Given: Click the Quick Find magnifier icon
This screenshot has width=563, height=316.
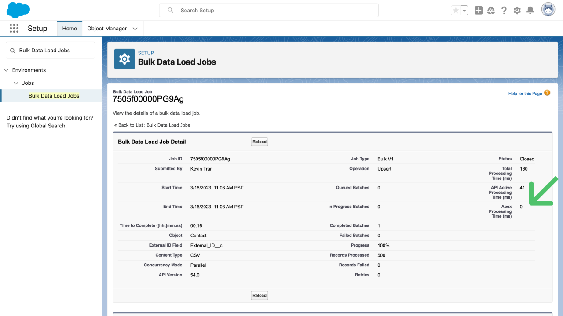Looking at the screenshot, I should (x=12, y=51).
